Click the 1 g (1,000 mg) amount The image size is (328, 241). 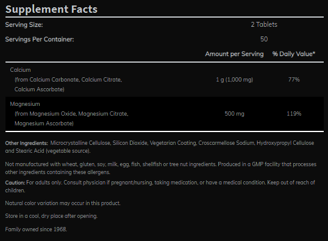click(x=234, y=80)
